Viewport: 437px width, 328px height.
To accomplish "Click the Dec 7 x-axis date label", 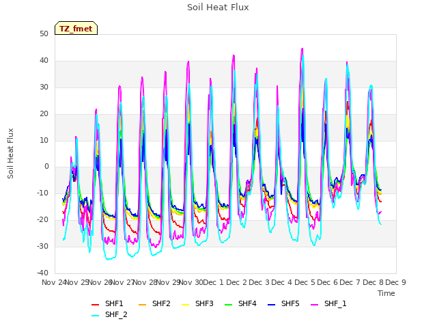I will (x=350, y=282).
